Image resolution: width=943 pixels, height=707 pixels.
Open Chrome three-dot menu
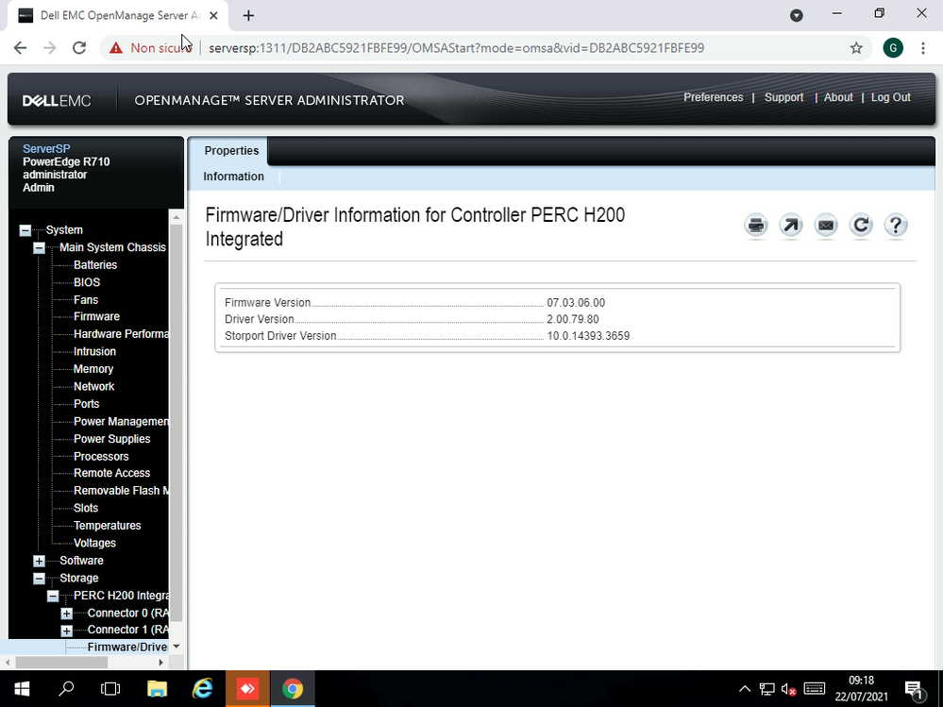click(922, 48)
